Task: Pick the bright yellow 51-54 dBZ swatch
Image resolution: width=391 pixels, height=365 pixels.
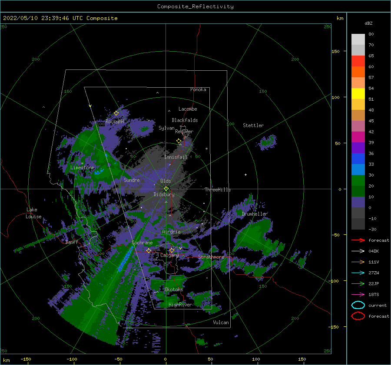Action: coord(358,94)
